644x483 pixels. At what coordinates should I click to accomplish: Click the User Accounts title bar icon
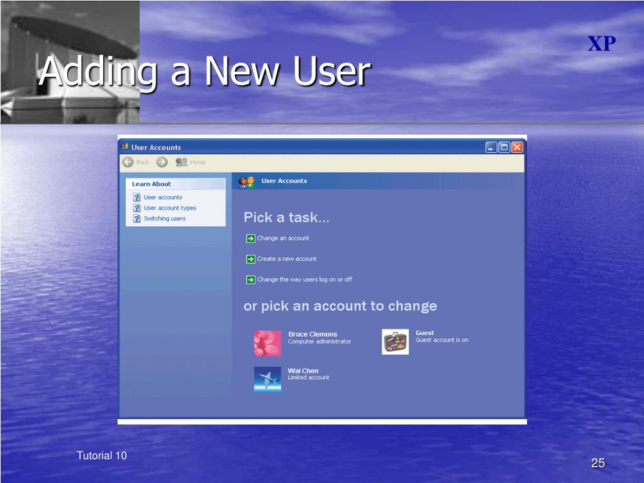click(x=125, y=147)
